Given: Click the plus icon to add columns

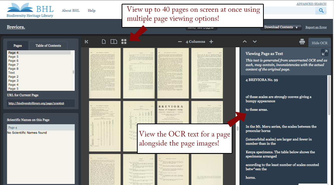Looking at the screenshot, I should [x=211, y=42].
